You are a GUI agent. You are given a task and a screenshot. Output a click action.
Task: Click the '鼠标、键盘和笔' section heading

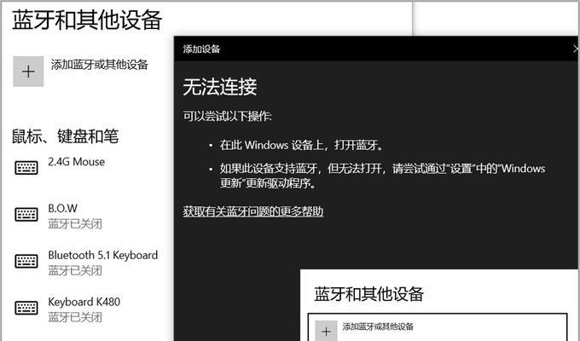pyautogui.click(x=66, y=136)
